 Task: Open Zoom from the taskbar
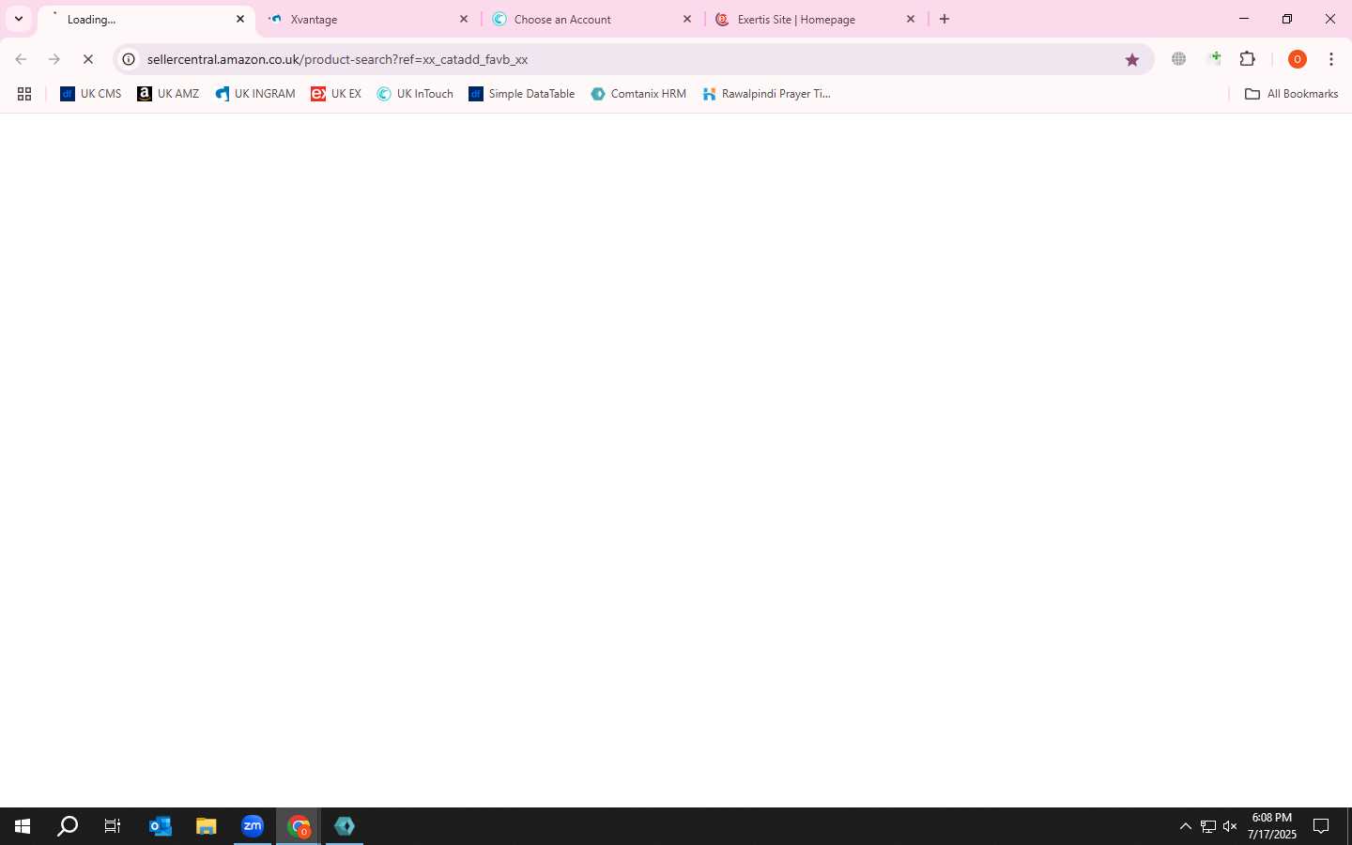(x=253, y=826)
